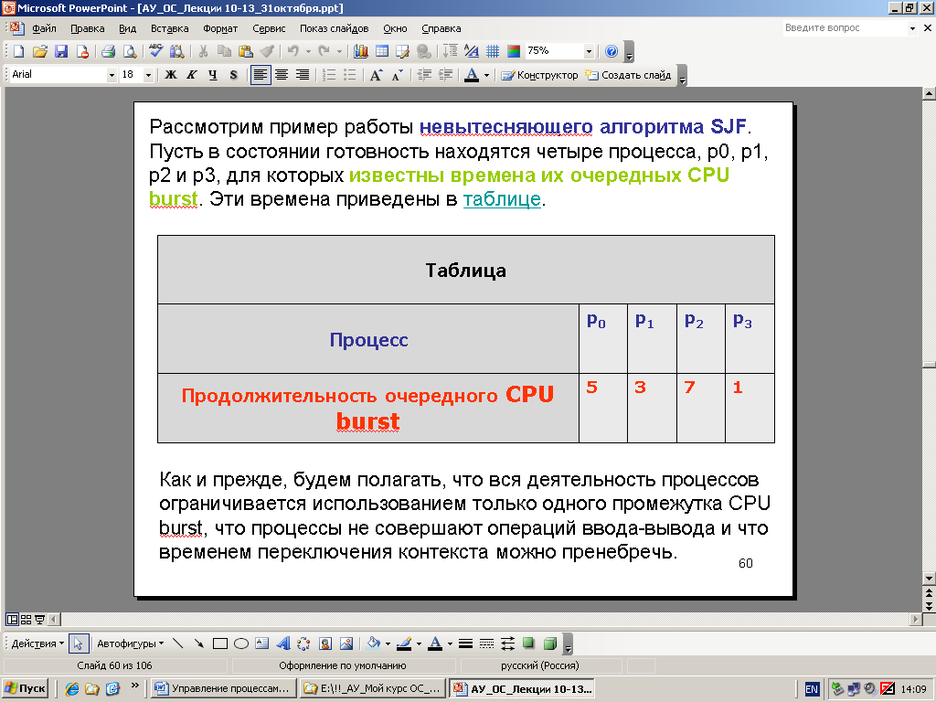This screenshot has height=702, width=936.
Task: Expand the undo history dropdown arrow
Action: coord(308,51)
